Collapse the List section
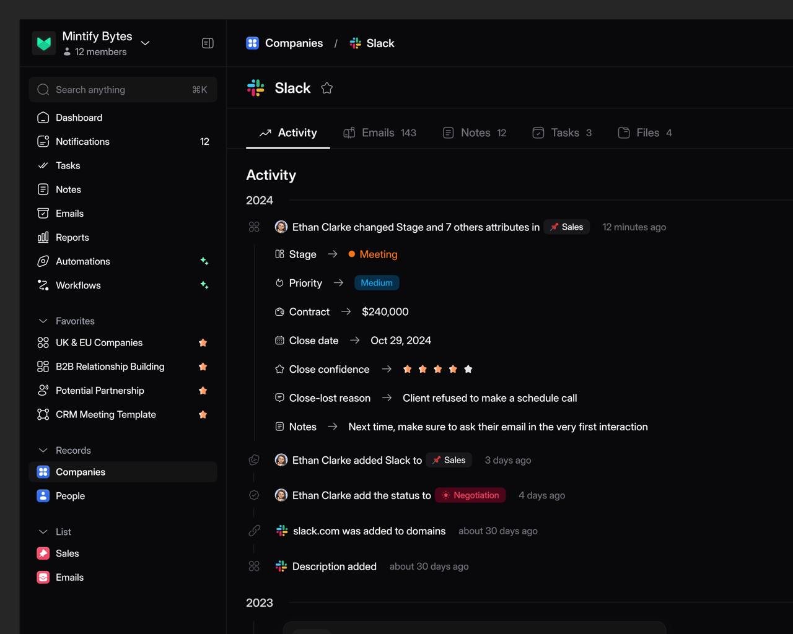Image resolution: width=793 pixels, height=634 pixels. pos(43,532)
